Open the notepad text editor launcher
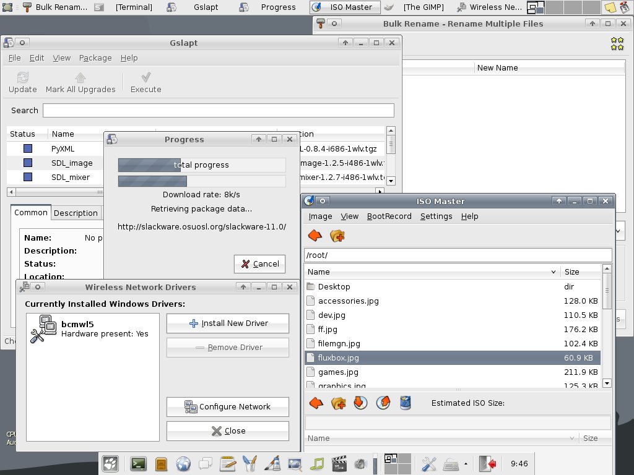 pos(228,464)
